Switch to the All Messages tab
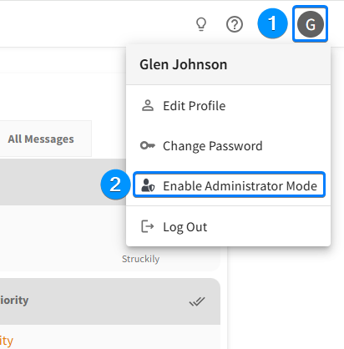Viewport: 344px width, 349px height. pos(41,139)
